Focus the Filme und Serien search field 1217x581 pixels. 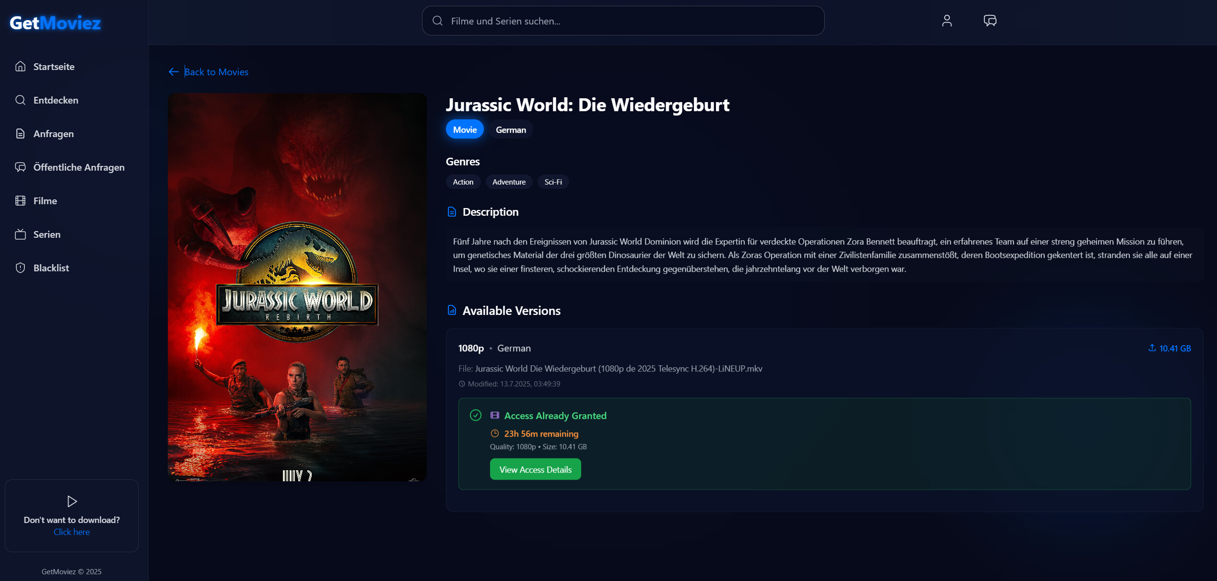[623, 21]
